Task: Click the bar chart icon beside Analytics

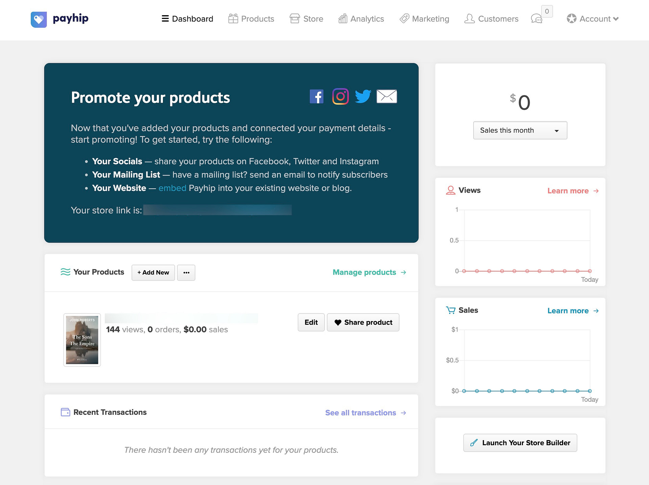Action: (x=343, y=19)
